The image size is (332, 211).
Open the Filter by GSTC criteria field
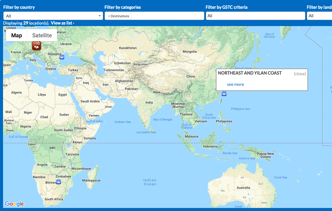[x=256, y=16]
